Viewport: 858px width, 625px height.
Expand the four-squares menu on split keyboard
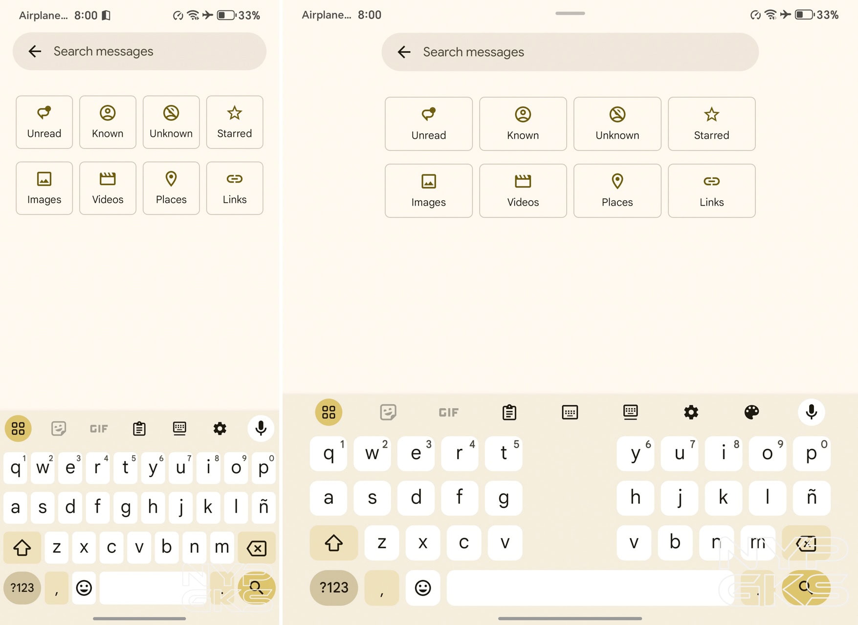(x=329, y=412)
